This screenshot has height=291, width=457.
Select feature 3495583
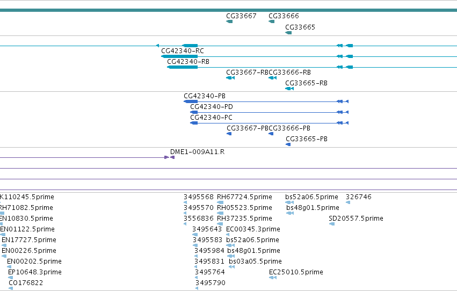pyautogui.click(x=207, y=241)
